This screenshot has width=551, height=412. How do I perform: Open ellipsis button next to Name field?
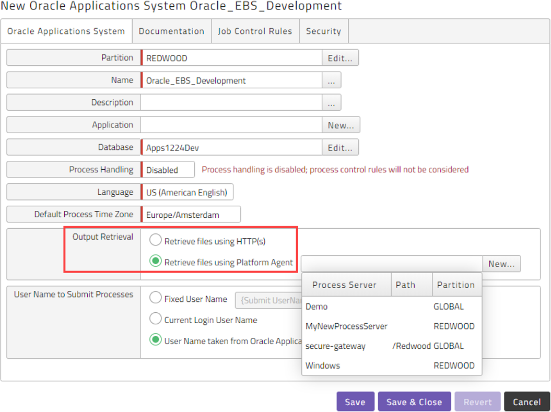331,80
